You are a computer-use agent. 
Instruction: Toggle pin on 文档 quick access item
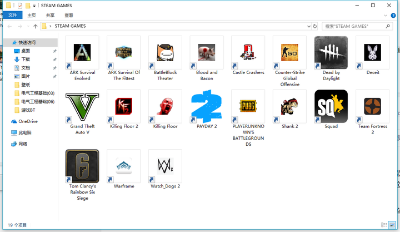tap(54, 68)
